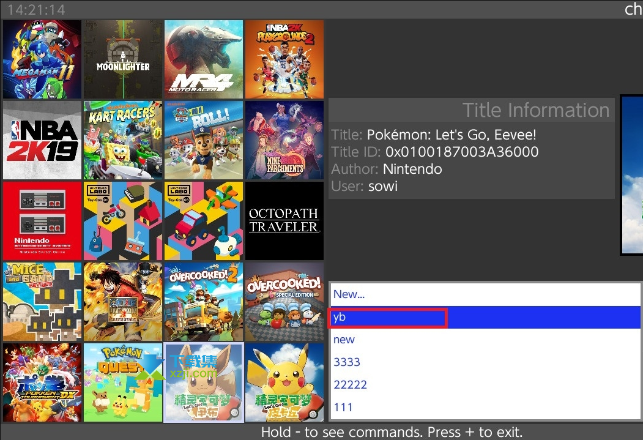Click the author value Nintendo

point(412,169)
